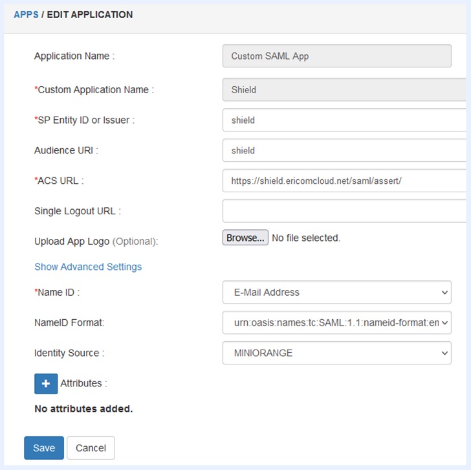Focus the Custom Application Name field

coord(343,90)
